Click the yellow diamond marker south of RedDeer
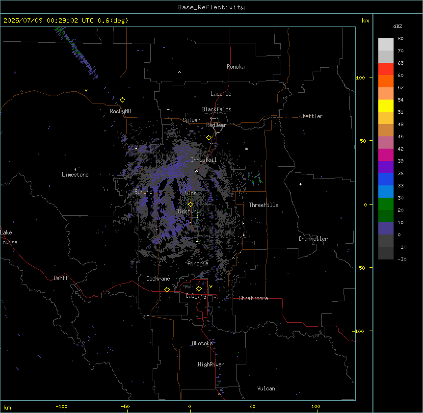This screenshot has height=413, width=423. pos(209,138)
